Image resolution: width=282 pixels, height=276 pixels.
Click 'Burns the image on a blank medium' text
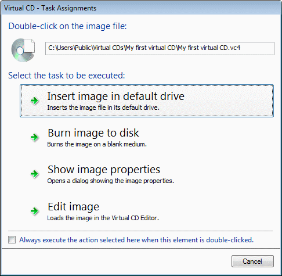point(97,144)
